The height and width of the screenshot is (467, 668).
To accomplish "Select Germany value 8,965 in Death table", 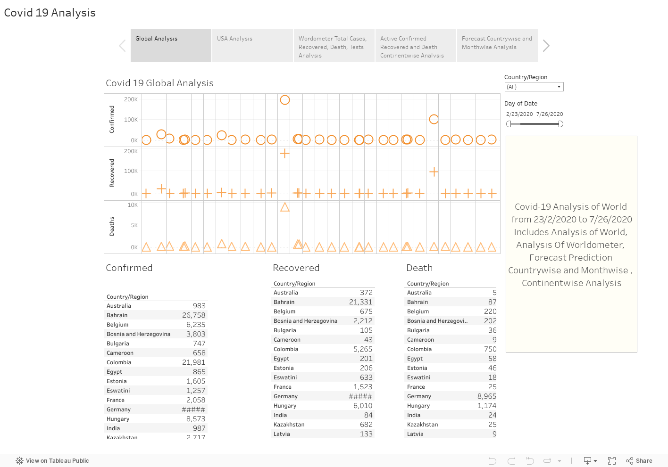I will click(x=487, y=396).
